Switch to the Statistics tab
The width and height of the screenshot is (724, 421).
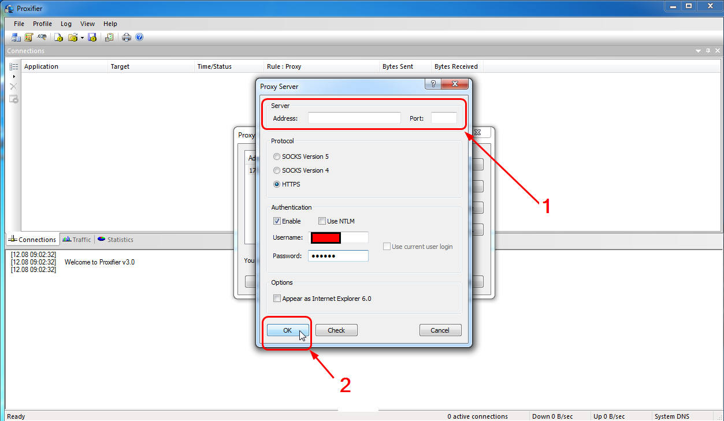coord(116,239)
